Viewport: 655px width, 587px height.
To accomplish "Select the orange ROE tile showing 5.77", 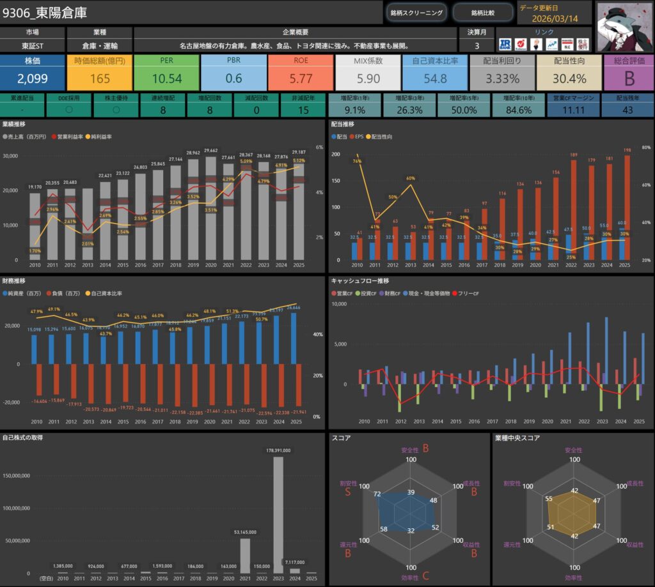I will (x=301, y=72).
